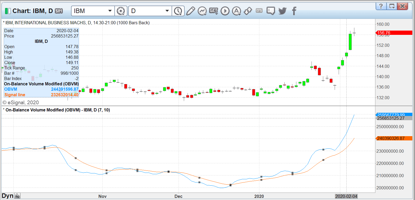Image resolution: width=415 pixels, height=200 pixels.
Task: Open the circled A alerts icon
Action: (236, 11)
